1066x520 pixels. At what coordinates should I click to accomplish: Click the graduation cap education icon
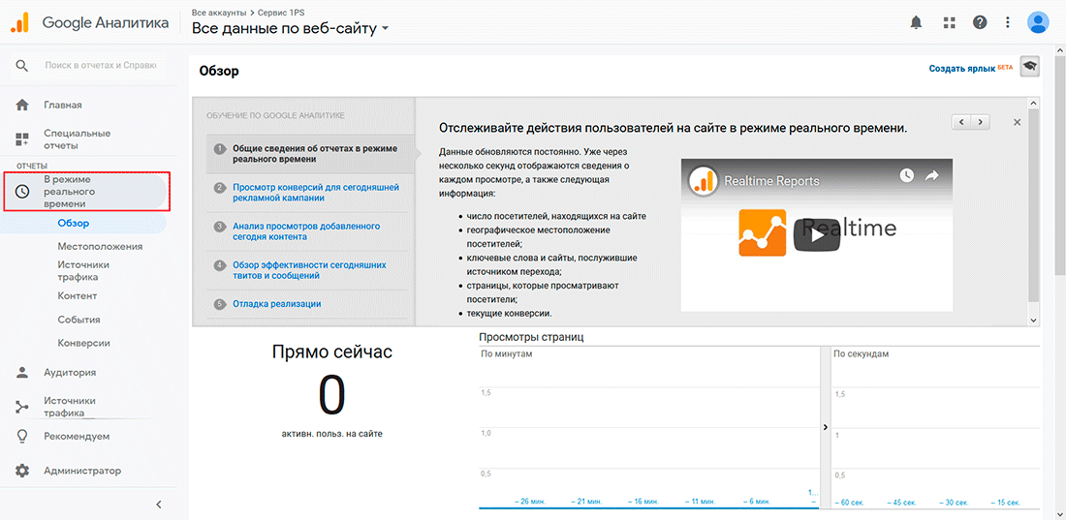point(1030,67)
